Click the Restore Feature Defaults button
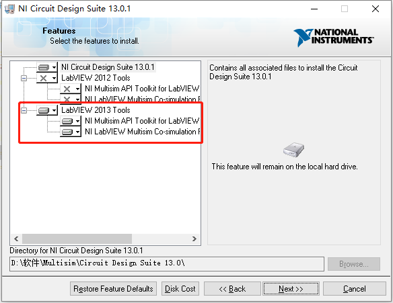Screen dimensions: 393x303 [x=113, y=289]
